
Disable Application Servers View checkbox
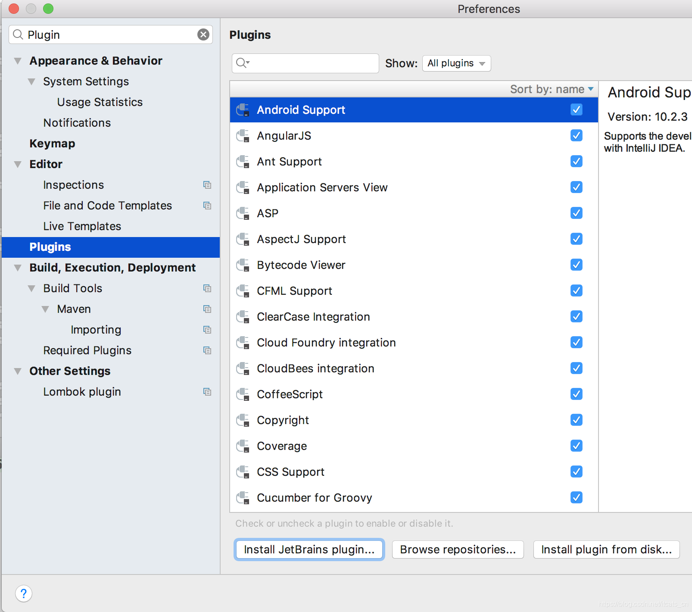[x=577, y=187]
